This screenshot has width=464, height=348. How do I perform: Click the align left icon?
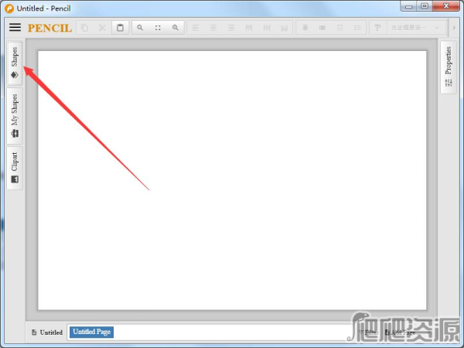click(x=195, y=28)
